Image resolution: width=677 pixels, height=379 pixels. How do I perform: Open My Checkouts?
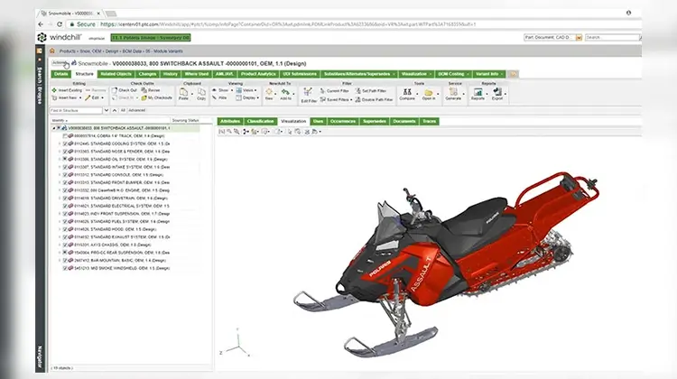coord(156,98)
